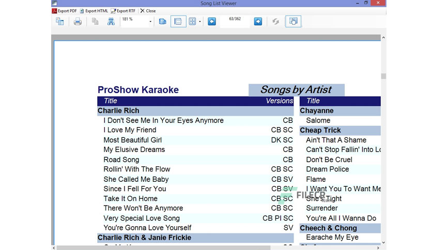
Task: Click the app icon in title bar
Action: tap(55, 3)
